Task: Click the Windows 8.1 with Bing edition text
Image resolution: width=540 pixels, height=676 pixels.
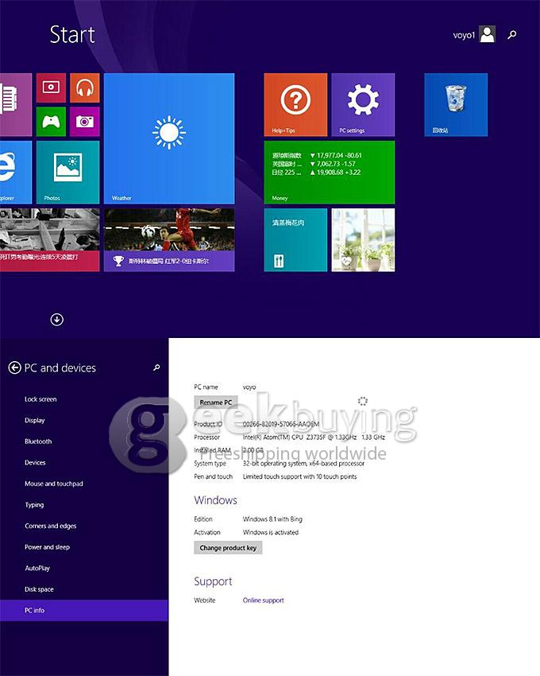Action: point(272,519)
